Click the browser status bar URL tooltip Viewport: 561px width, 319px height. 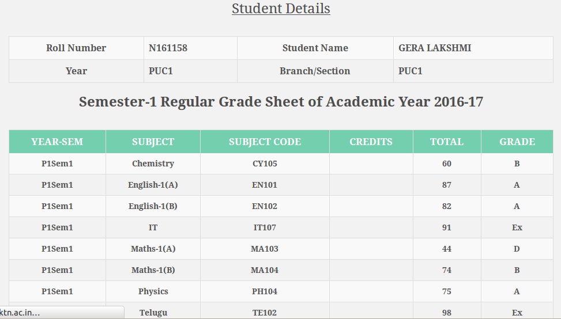tap(62, 313)
